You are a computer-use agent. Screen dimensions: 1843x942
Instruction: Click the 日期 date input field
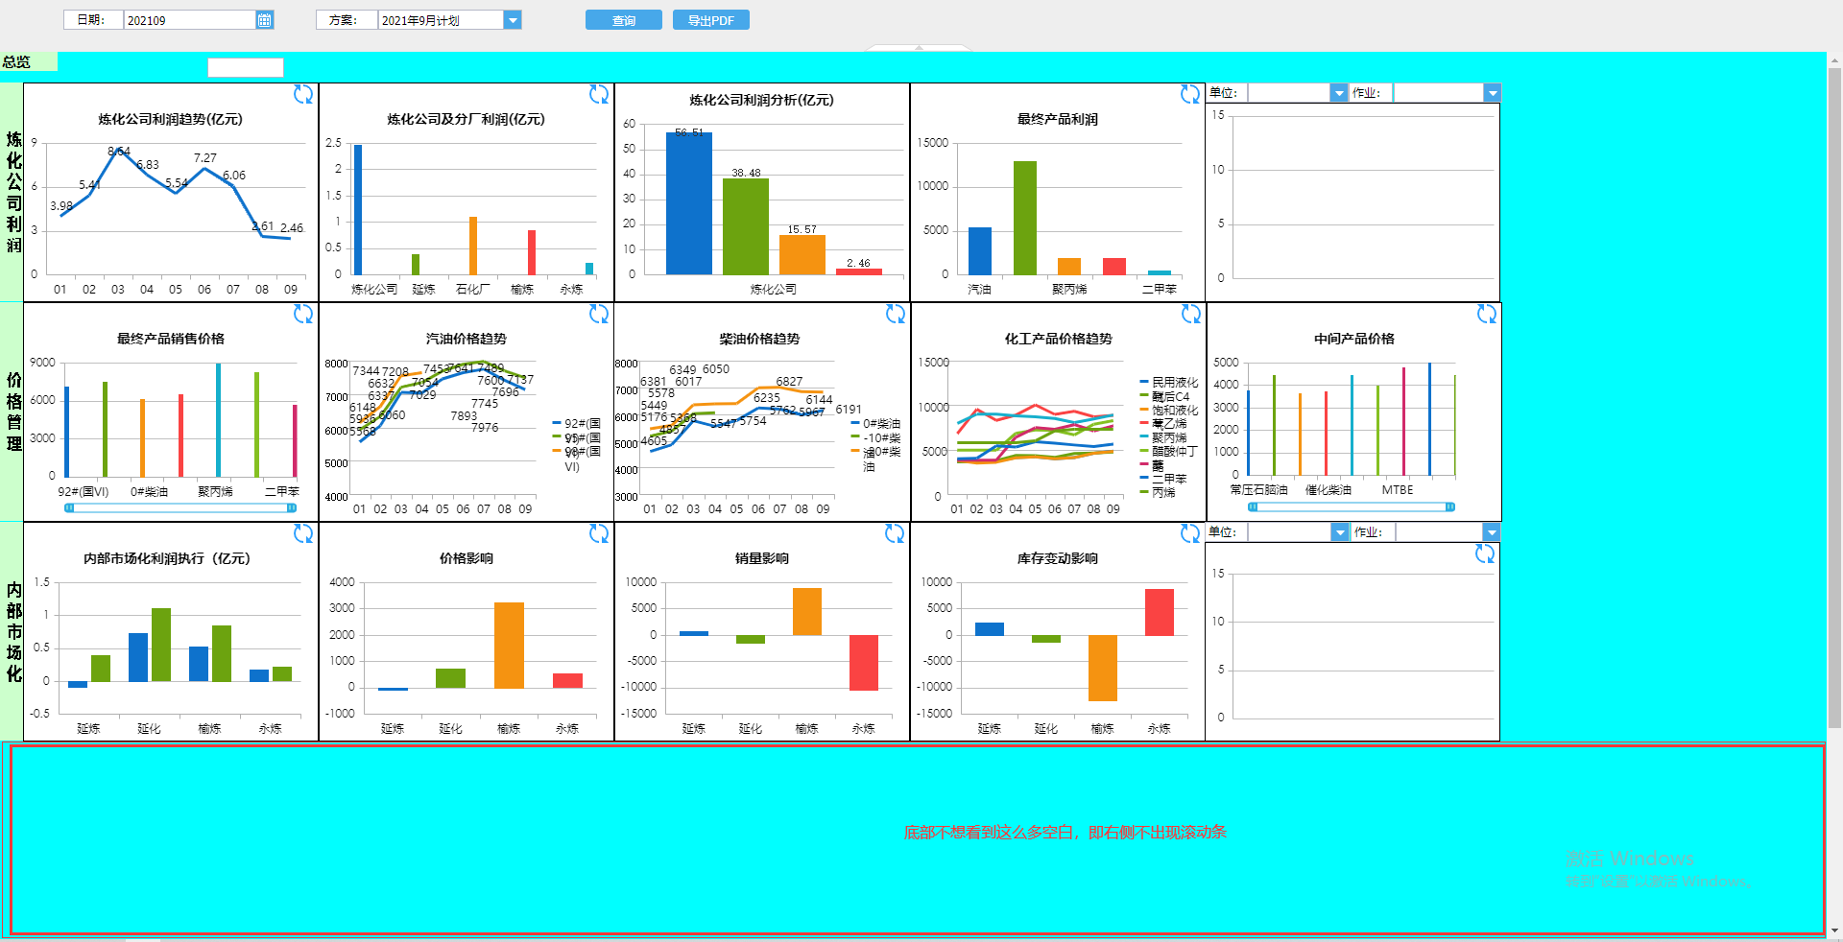(190, 19)
